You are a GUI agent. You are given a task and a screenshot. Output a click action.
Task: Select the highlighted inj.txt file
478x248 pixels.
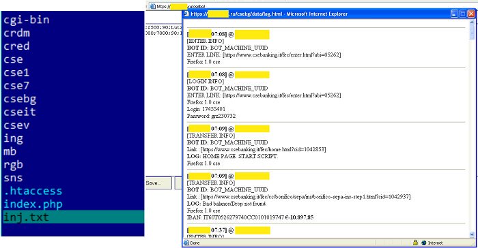point(74,217)
